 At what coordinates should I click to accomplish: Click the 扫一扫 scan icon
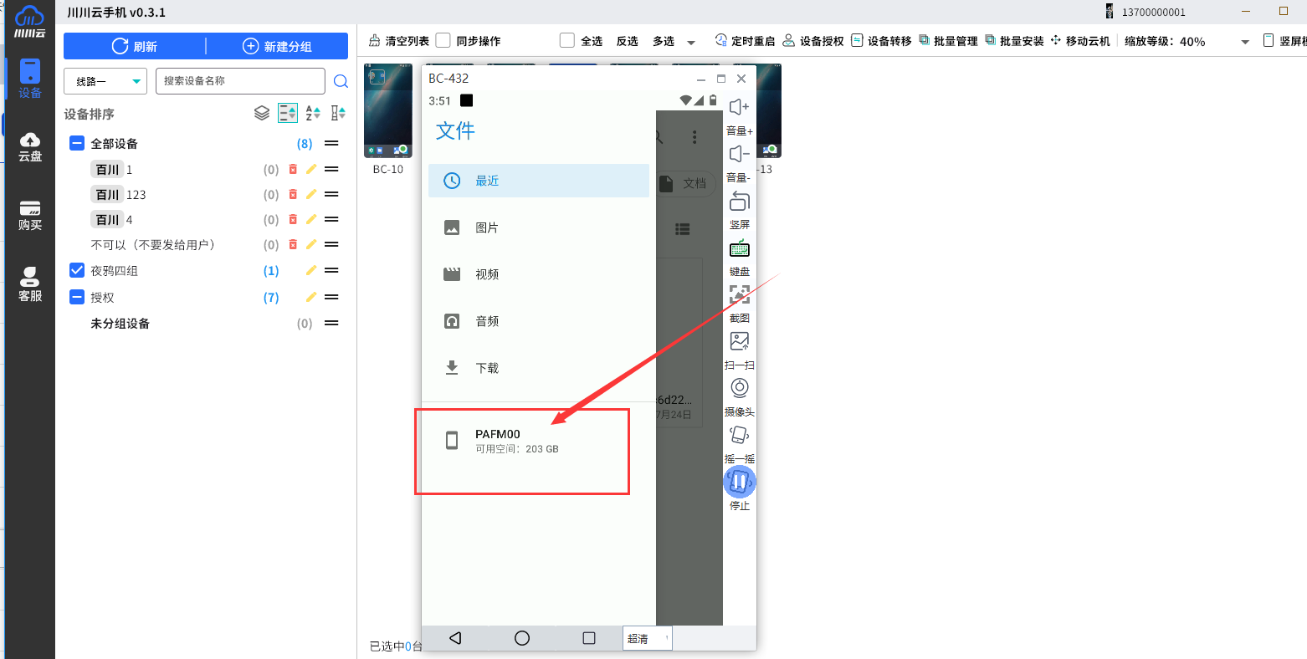point(740,341)
